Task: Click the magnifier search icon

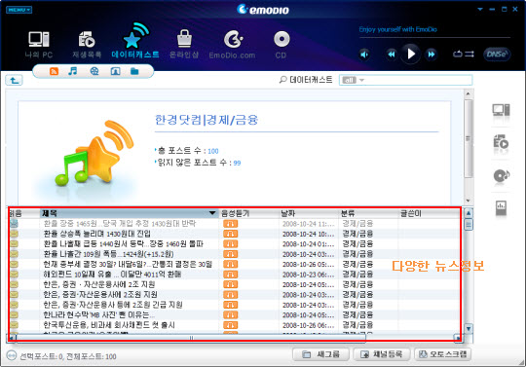Action: coord(283,80)
